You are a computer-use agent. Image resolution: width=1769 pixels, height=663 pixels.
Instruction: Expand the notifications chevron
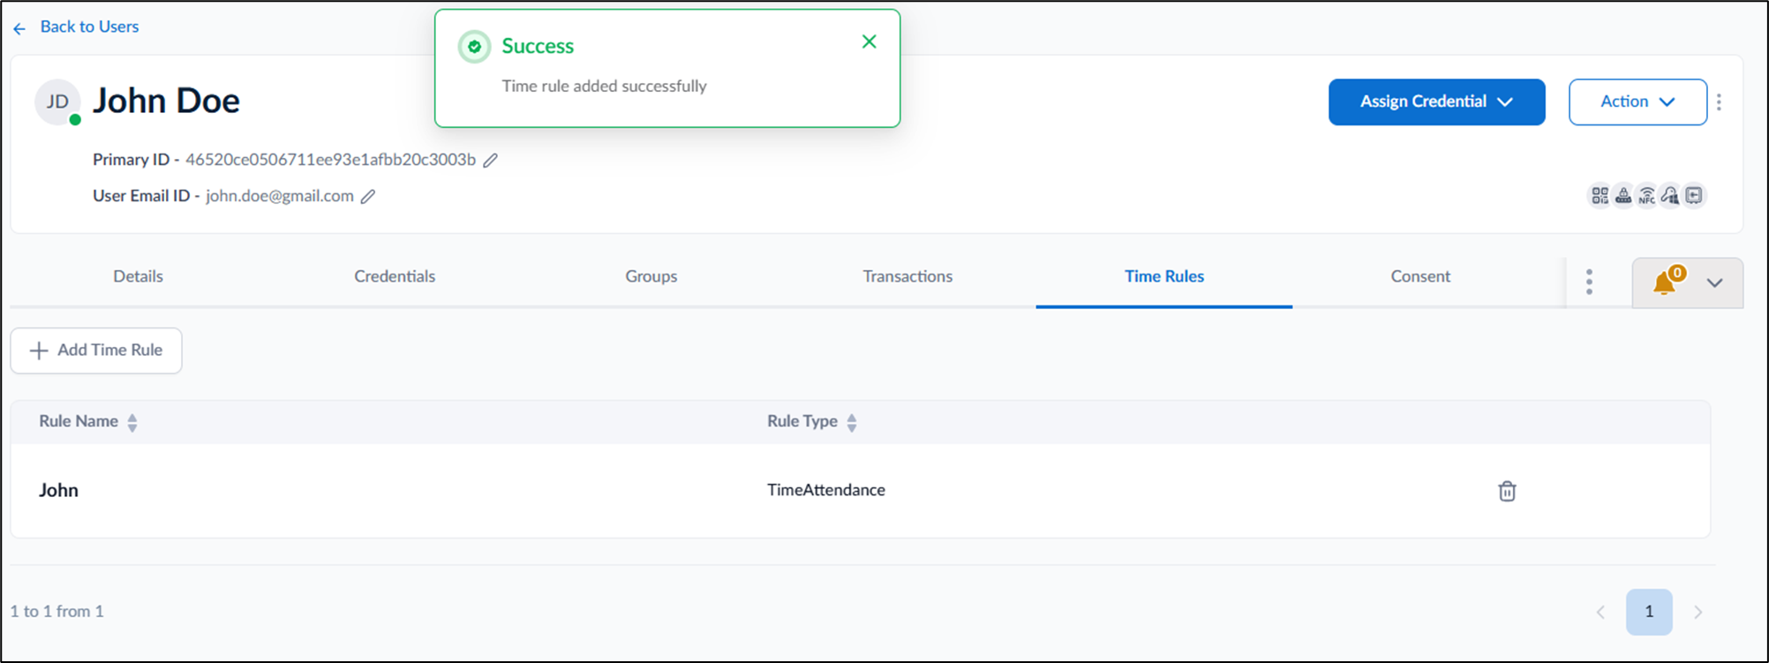[1715, 283]
